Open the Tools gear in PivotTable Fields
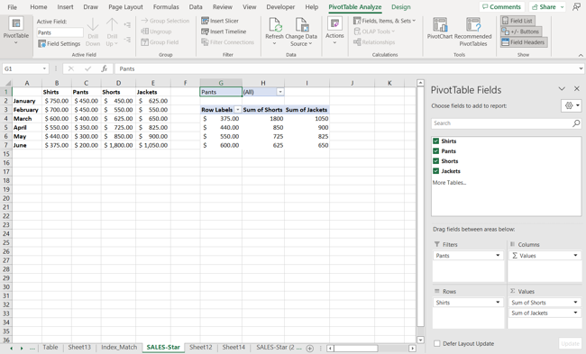 [x=571, y=105]
